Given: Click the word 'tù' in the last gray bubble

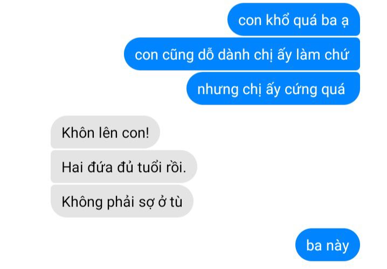Looking at the screenshot, I should point(176,202).
